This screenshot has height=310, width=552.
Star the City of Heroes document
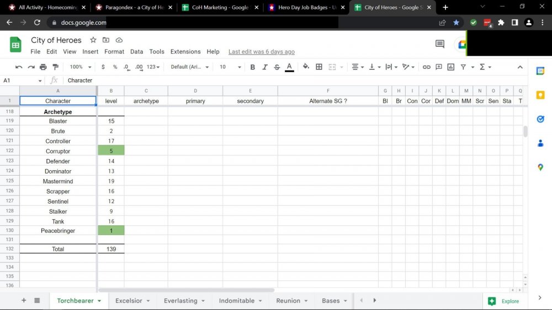[93, 40]
